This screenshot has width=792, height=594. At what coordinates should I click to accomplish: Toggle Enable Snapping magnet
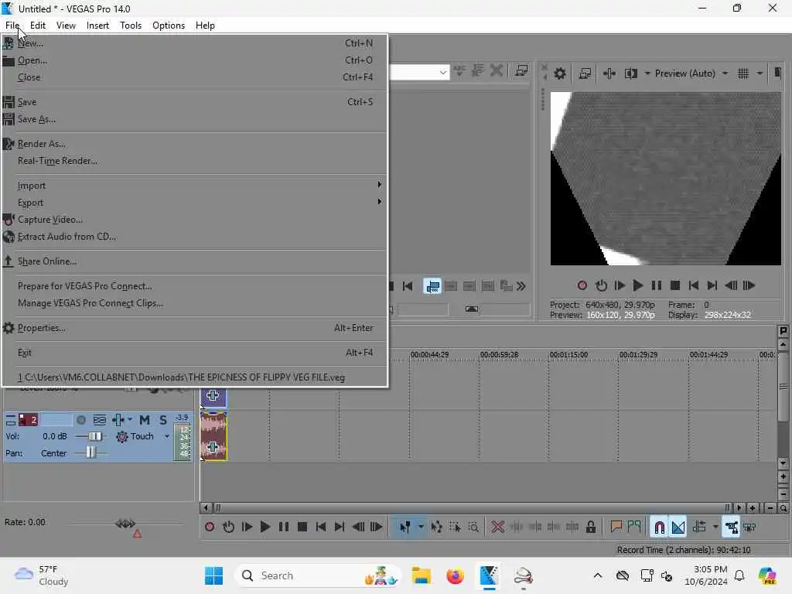(x=659, y=527)
